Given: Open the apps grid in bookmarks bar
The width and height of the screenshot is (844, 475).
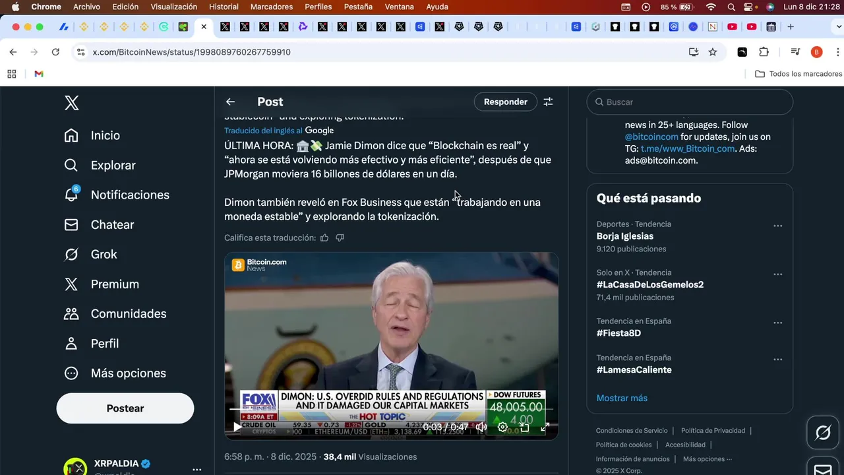Looking at the screenshot, I should [12, 74].
